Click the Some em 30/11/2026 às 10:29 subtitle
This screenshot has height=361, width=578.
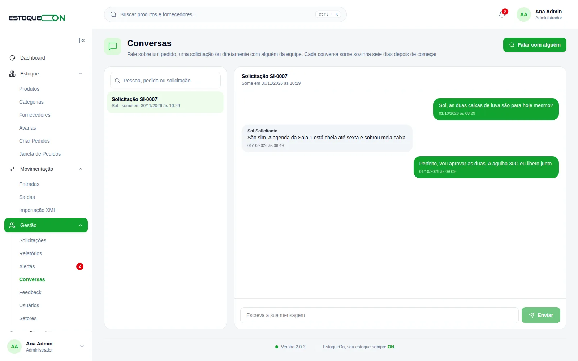(x=271, y=83)
